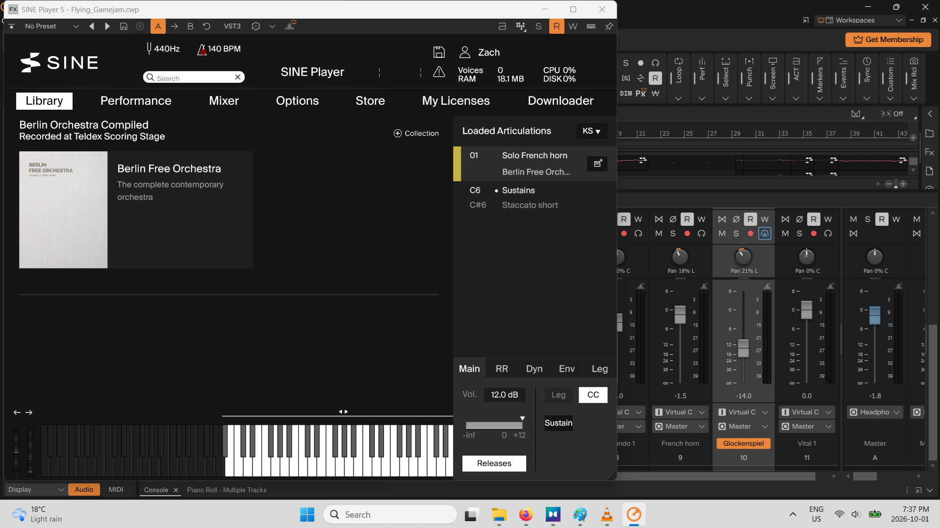The image size is (940, 528).
Task: Adjust the Vol. slider in SINE
Action: 495,425
